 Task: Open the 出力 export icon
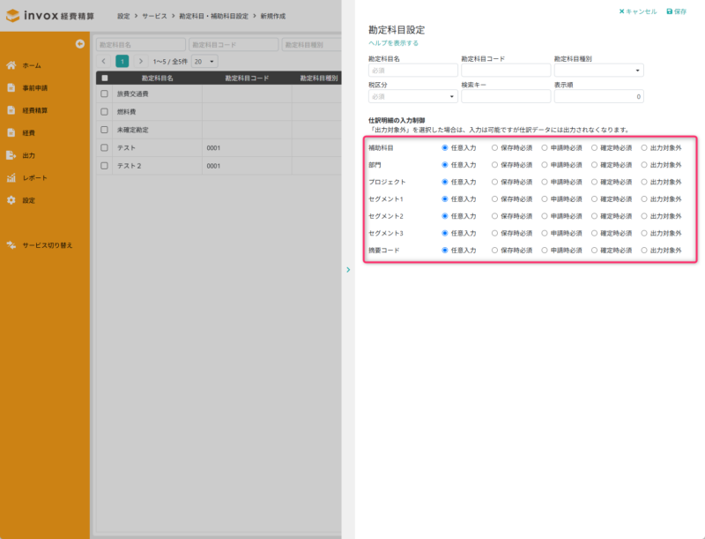(x=11, y=155)
